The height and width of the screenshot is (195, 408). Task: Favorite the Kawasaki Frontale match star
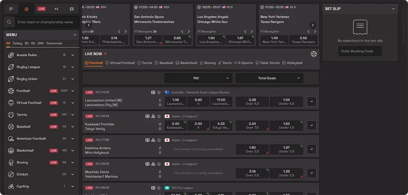tap(159, 116)
